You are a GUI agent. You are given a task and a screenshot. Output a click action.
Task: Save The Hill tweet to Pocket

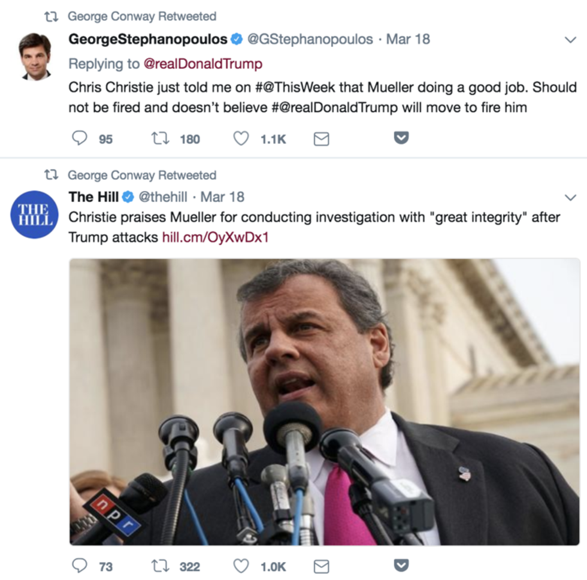coord(401,566)
